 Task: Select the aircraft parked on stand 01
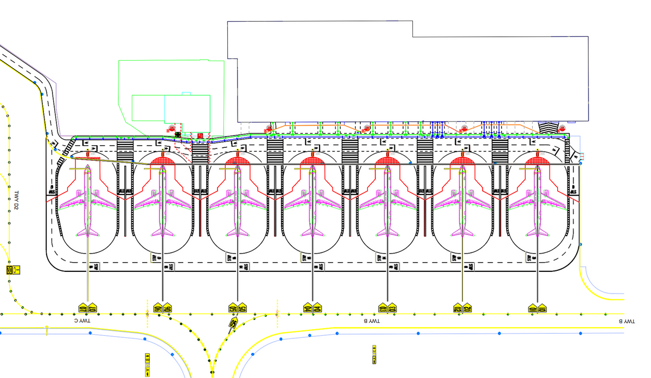tap(537, 201)
